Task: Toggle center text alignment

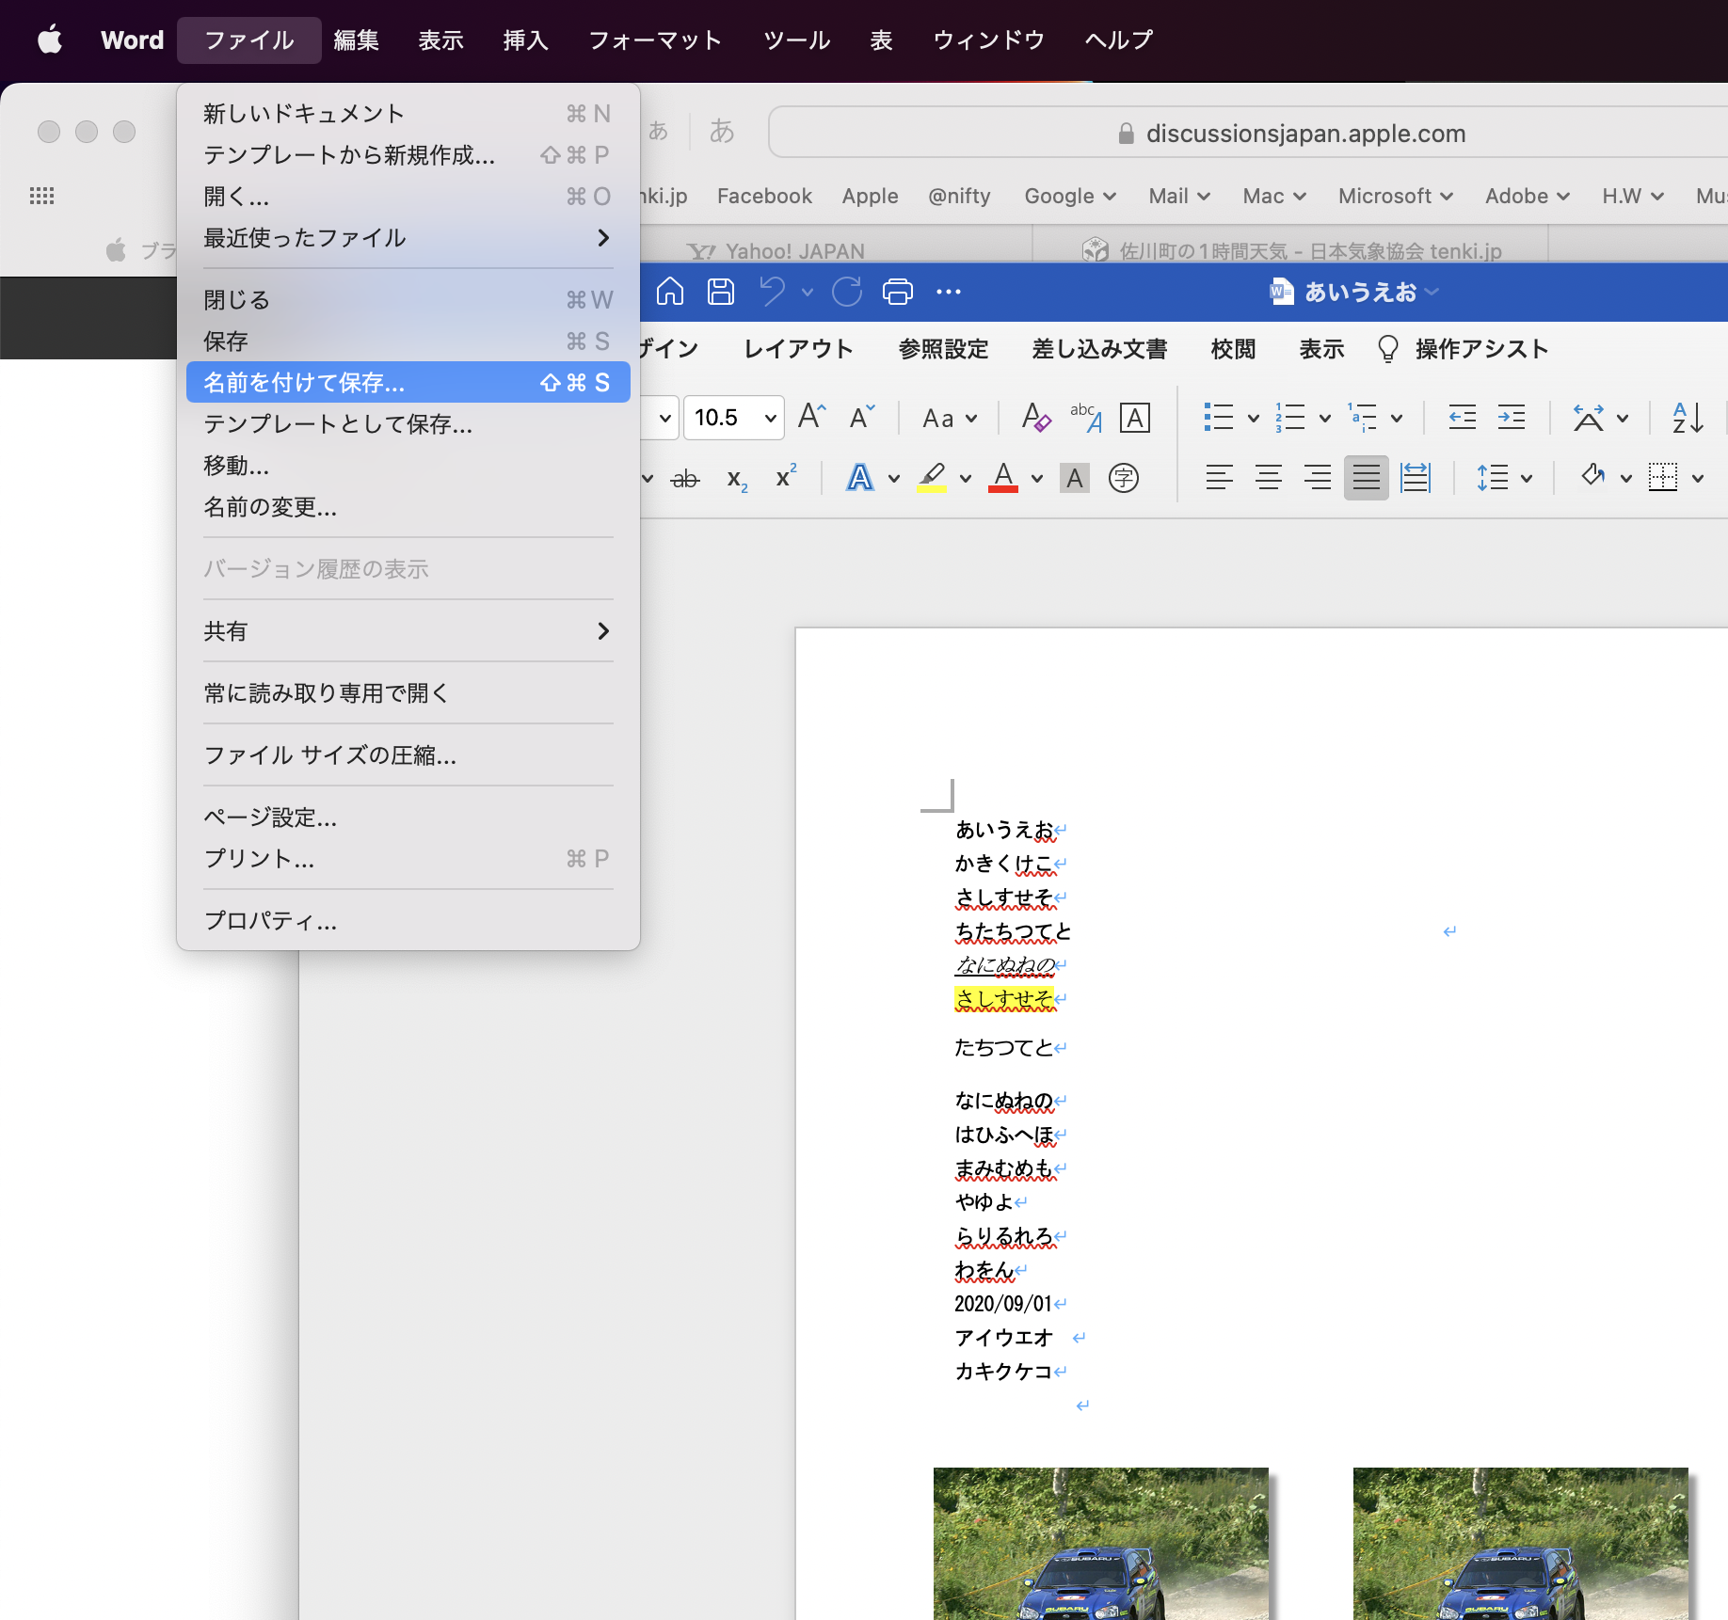Action: coord(1268,478)
